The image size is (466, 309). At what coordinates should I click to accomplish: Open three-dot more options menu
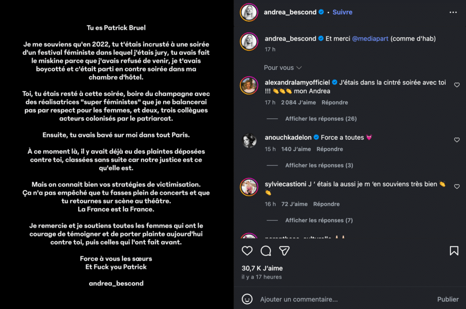click(x=453, y=12)
